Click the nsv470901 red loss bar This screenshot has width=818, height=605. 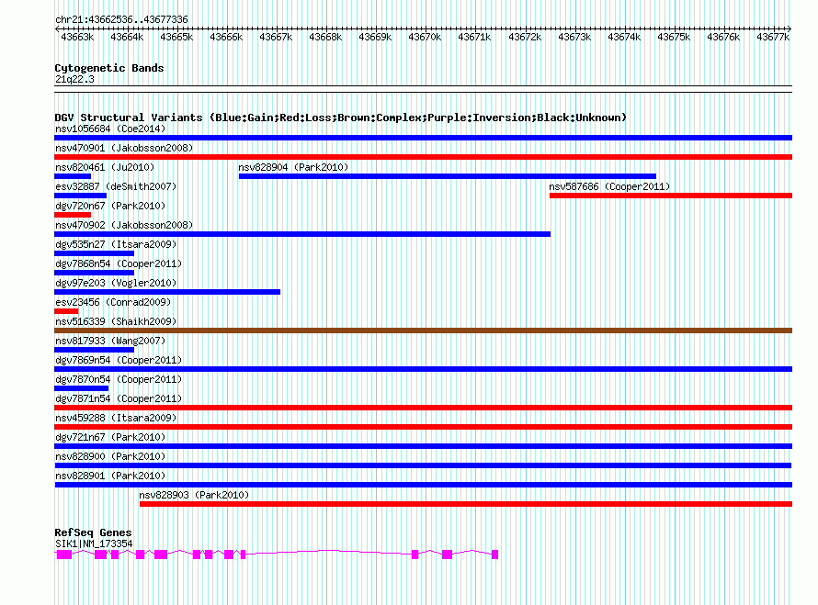pos(423,157)
